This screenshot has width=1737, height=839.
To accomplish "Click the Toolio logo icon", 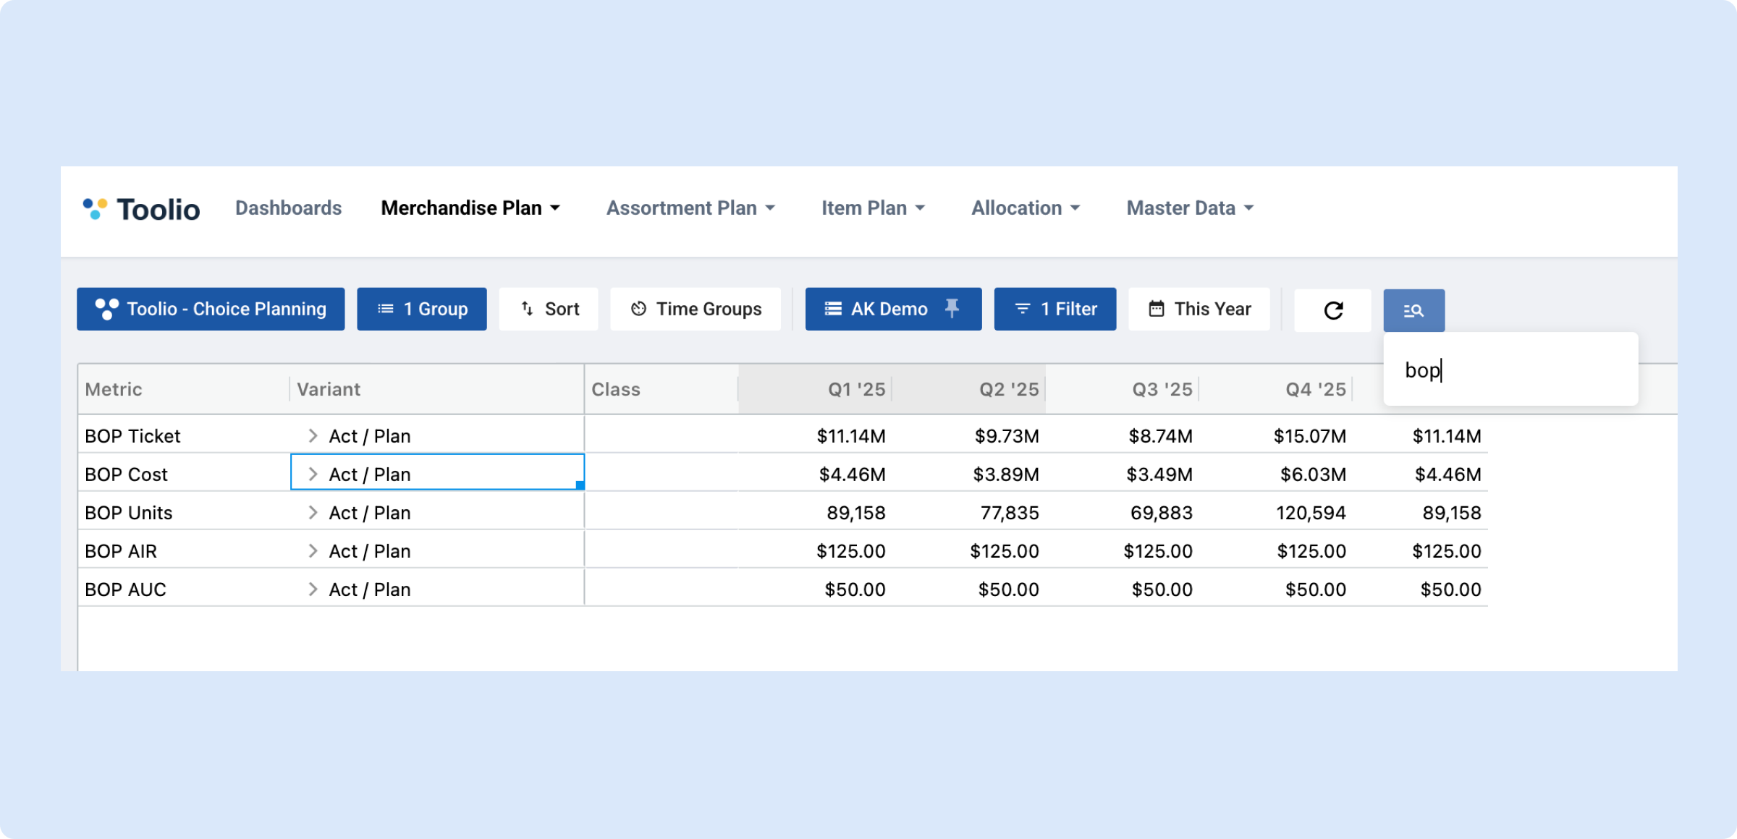I will pos(95,208).
